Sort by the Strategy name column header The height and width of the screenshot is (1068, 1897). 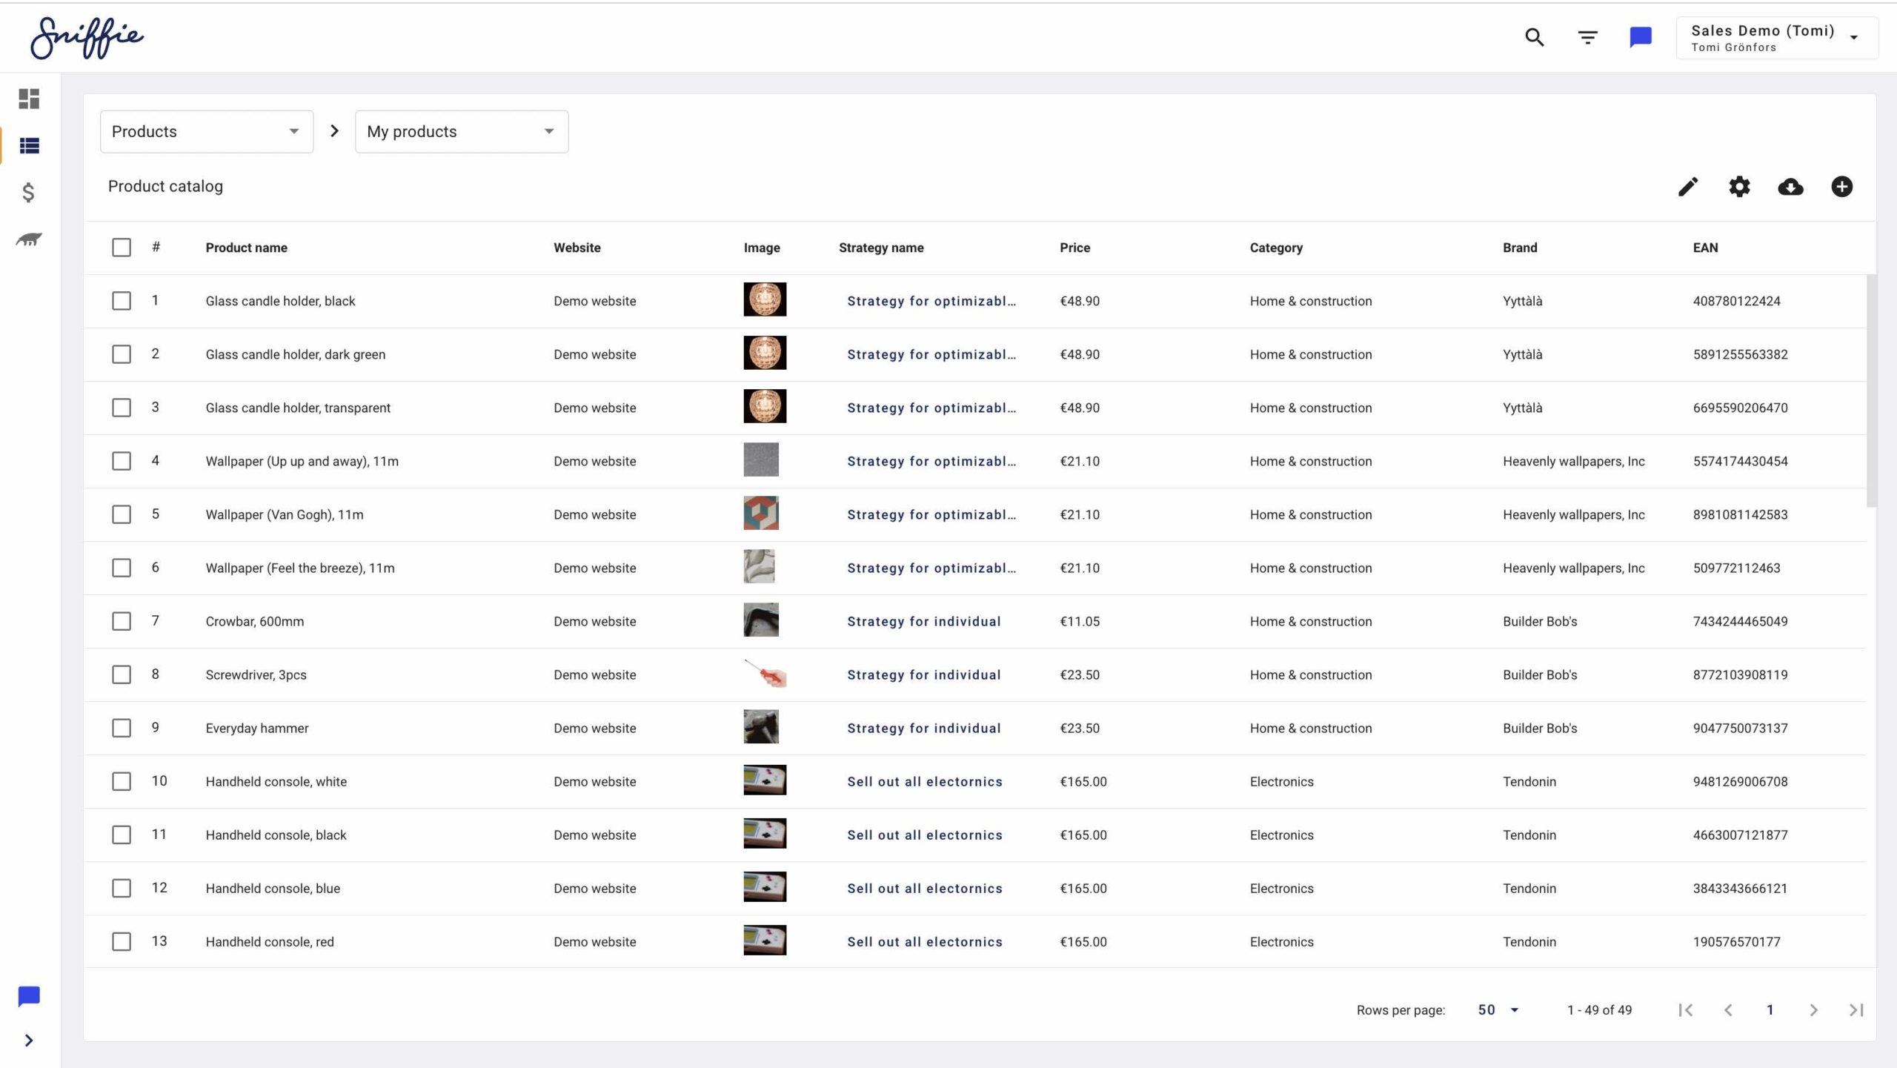(x=881, y=248)
